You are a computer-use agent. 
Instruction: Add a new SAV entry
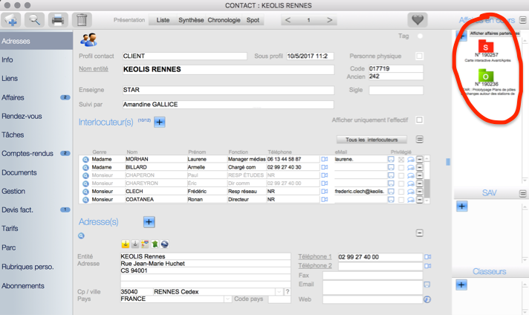[461, 207]
